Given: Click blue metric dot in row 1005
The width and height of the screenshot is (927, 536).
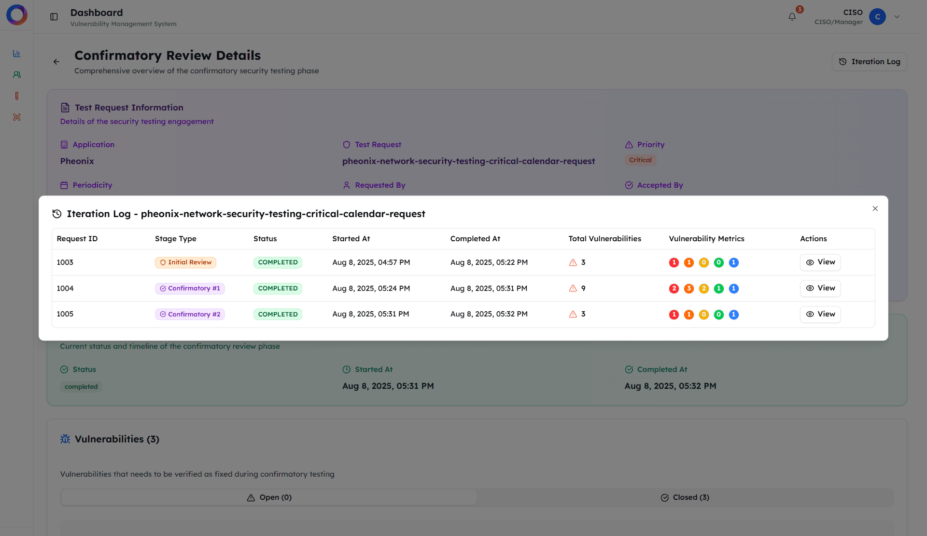Looking at the screenshot, I should click(x=734, y=315).
